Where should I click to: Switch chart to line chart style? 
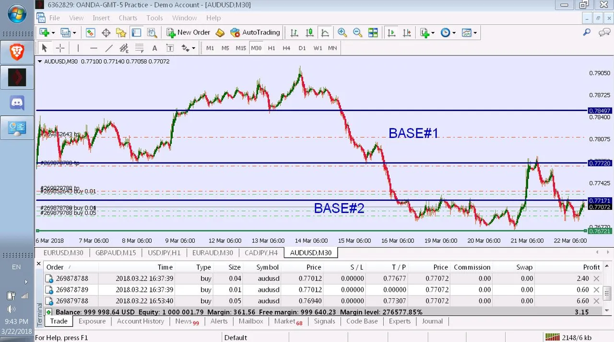pyautogui.click(x=325, y=33)
